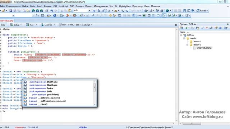Click the highlighted frame icon in second toolbar
Image resolution: width=230 pixels, height=129 pixels.
tap(164, 15)
